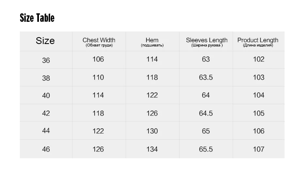Select size 42 row label
Image resolution: width=304 pixels, height=172 pixels.
tap(46, 113)
